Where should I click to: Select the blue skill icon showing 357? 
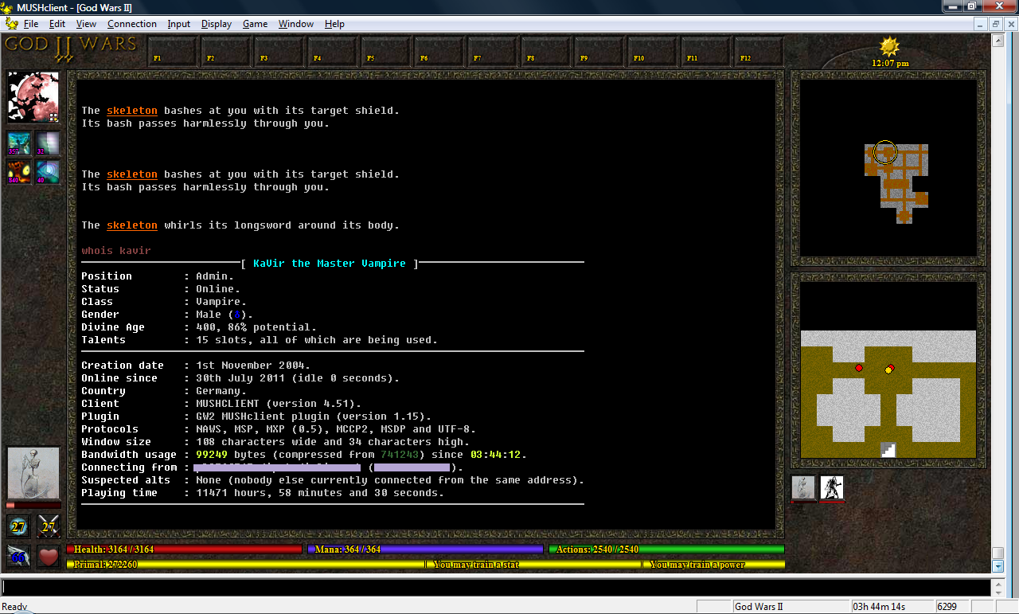pos(20,143)
